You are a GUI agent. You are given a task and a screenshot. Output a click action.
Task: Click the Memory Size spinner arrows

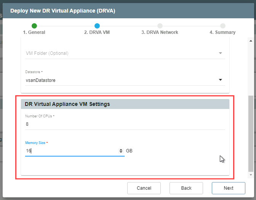(x=121, y=151)
